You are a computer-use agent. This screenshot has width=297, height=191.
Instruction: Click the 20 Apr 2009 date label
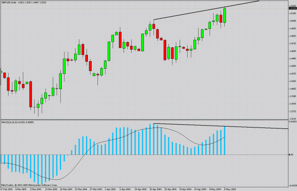(x=170, y=189)
